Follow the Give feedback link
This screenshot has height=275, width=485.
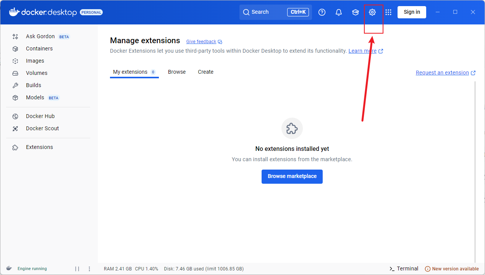pyautogui.click(x=201, y=42)
